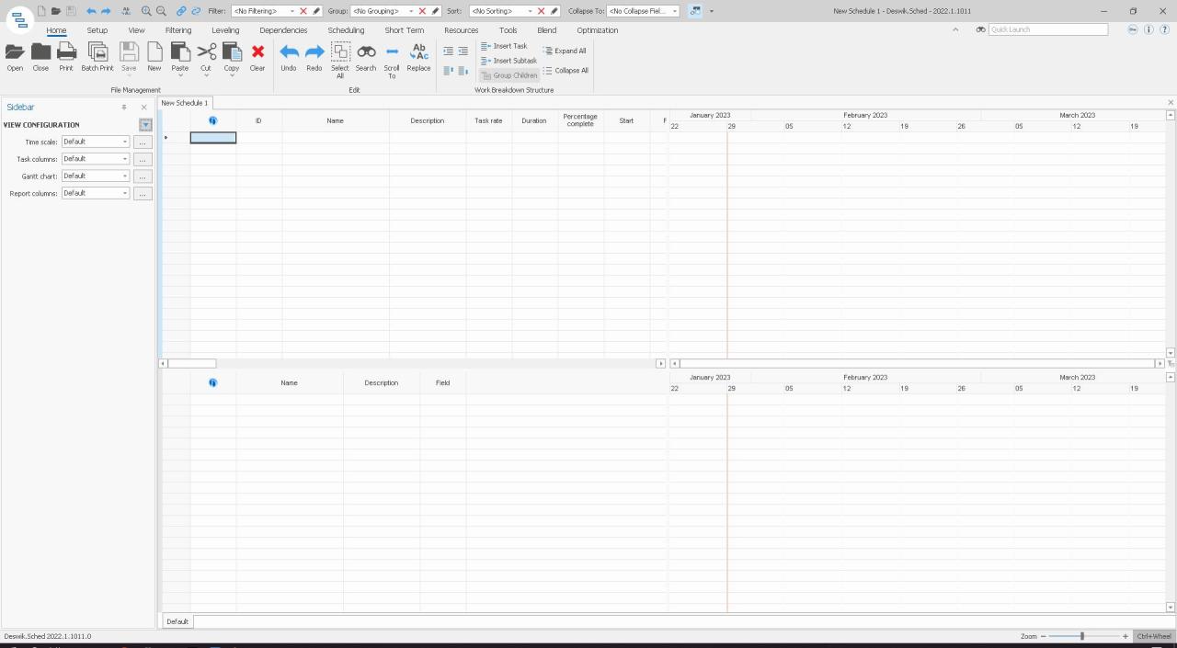
Task: Pin the Sidebar panel
Action: point(124,108)
